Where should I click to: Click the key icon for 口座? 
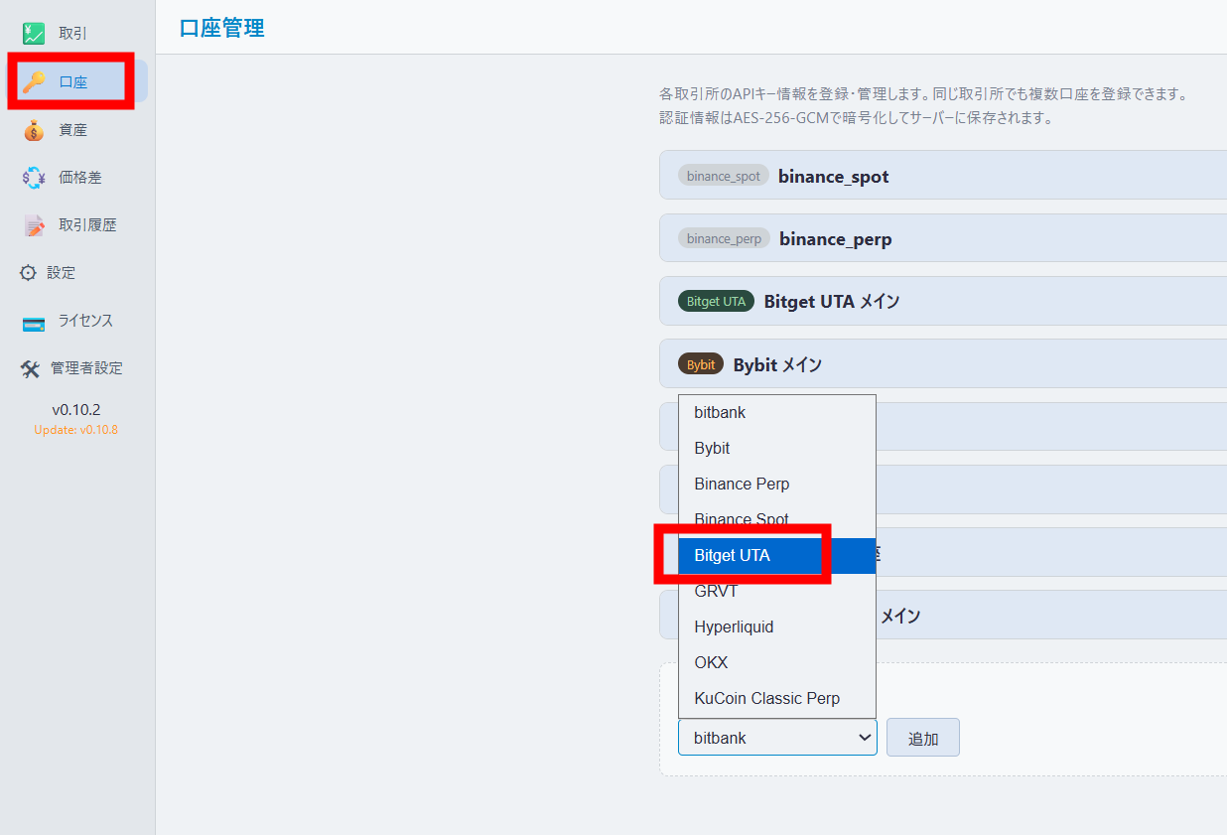point(34,82)
